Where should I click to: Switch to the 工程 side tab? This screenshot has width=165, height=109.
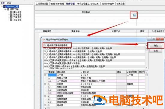(2, 3)
